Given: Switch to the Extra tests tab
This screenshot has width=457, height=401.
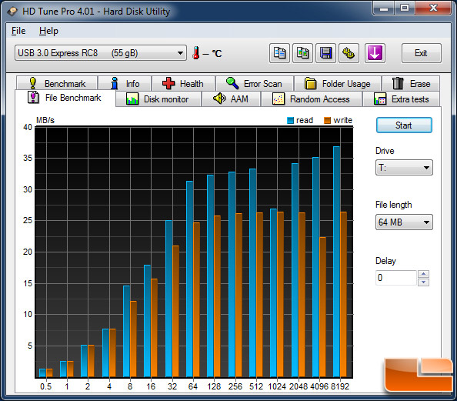Looking at the screenshot, I should point(402,99).
